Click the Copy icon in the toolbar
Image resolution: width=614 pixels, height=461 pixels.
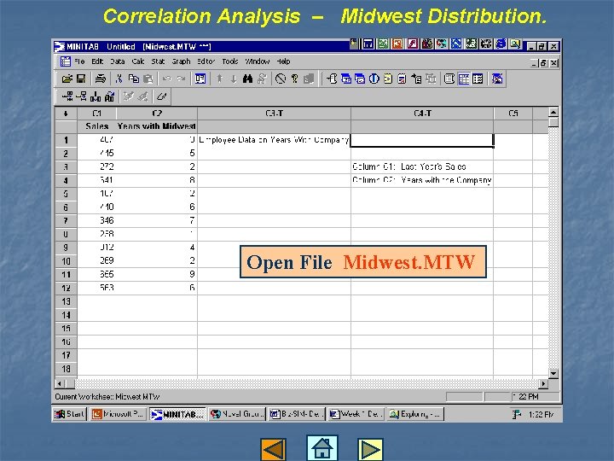coord(134,79)
